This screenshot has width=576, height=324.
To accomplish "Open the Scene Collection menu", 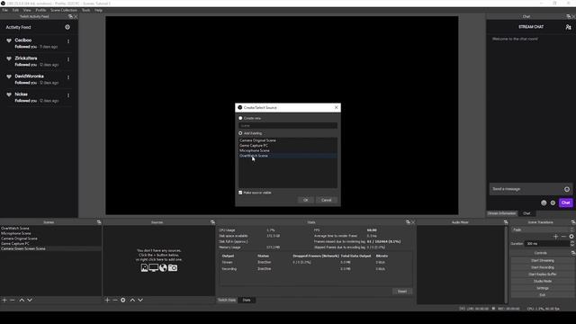I will (64, 10).
